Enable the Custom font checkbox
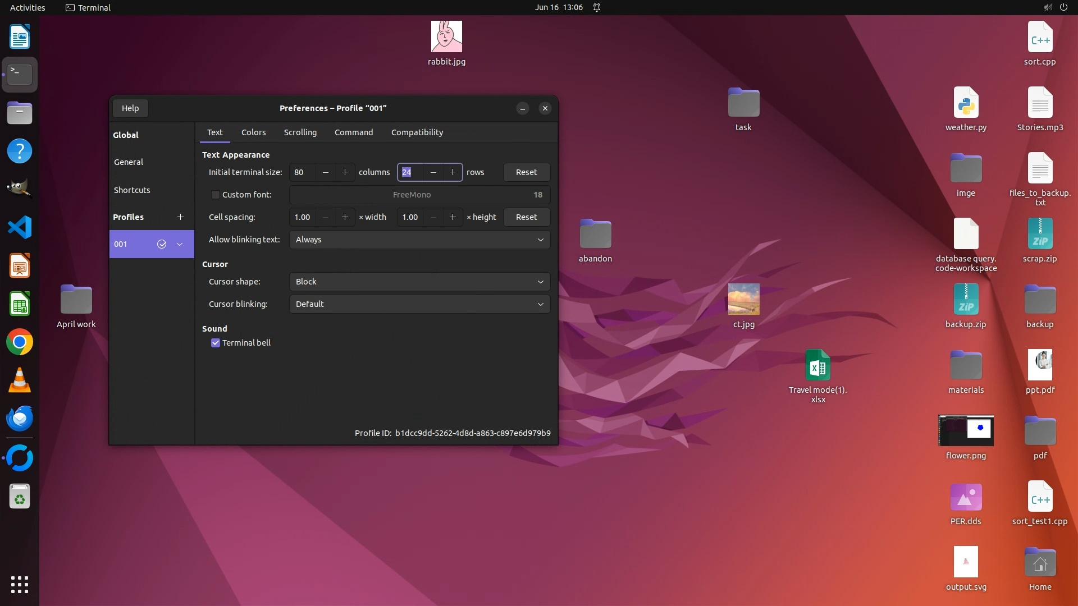1078x606 pixels. coord(215,195)
